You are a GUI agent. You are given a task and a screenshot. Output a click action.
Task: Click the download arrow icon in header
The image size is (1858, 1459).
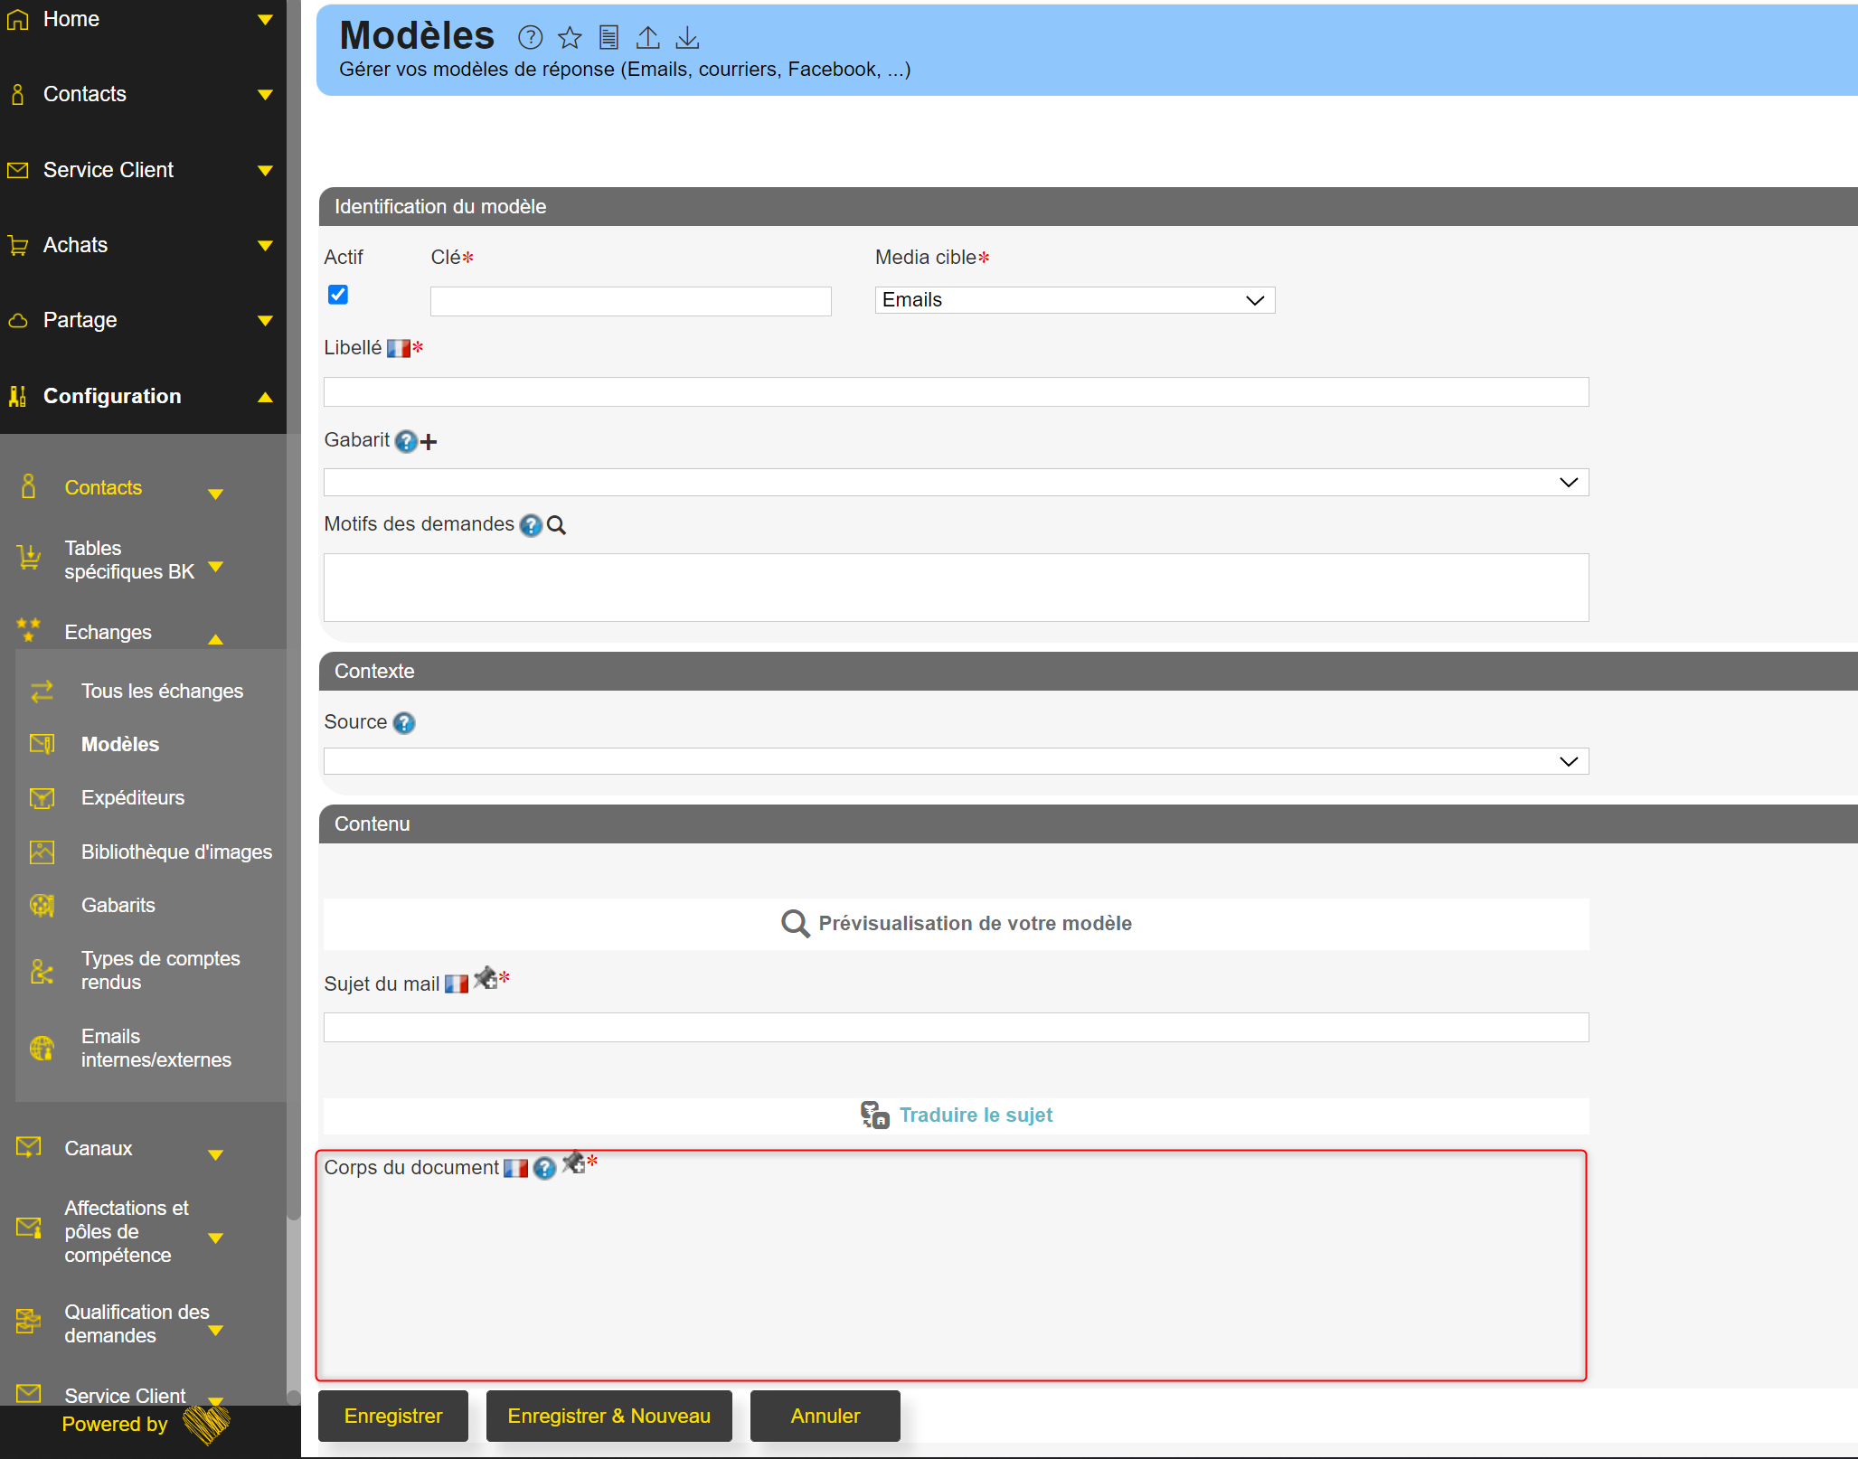point(687,37)
